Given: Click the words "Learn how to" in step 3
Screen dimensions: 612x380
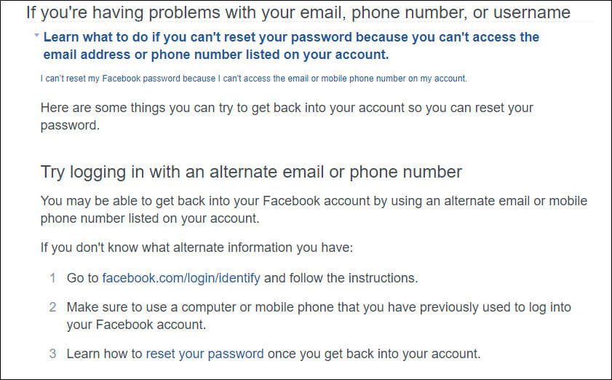Looking at the screenshot, I should coord(105,354).
